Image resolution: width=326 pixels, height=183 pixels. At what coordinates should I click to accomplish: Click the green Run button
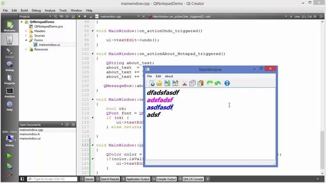(x=9, y=156)
